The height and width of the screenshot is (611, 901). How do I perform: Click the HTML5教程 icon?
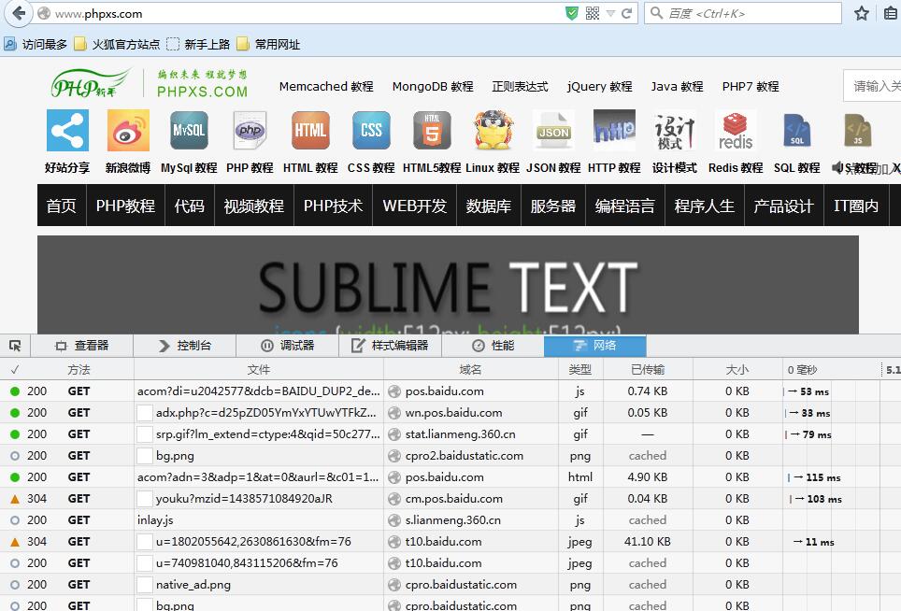click(432, 131)
